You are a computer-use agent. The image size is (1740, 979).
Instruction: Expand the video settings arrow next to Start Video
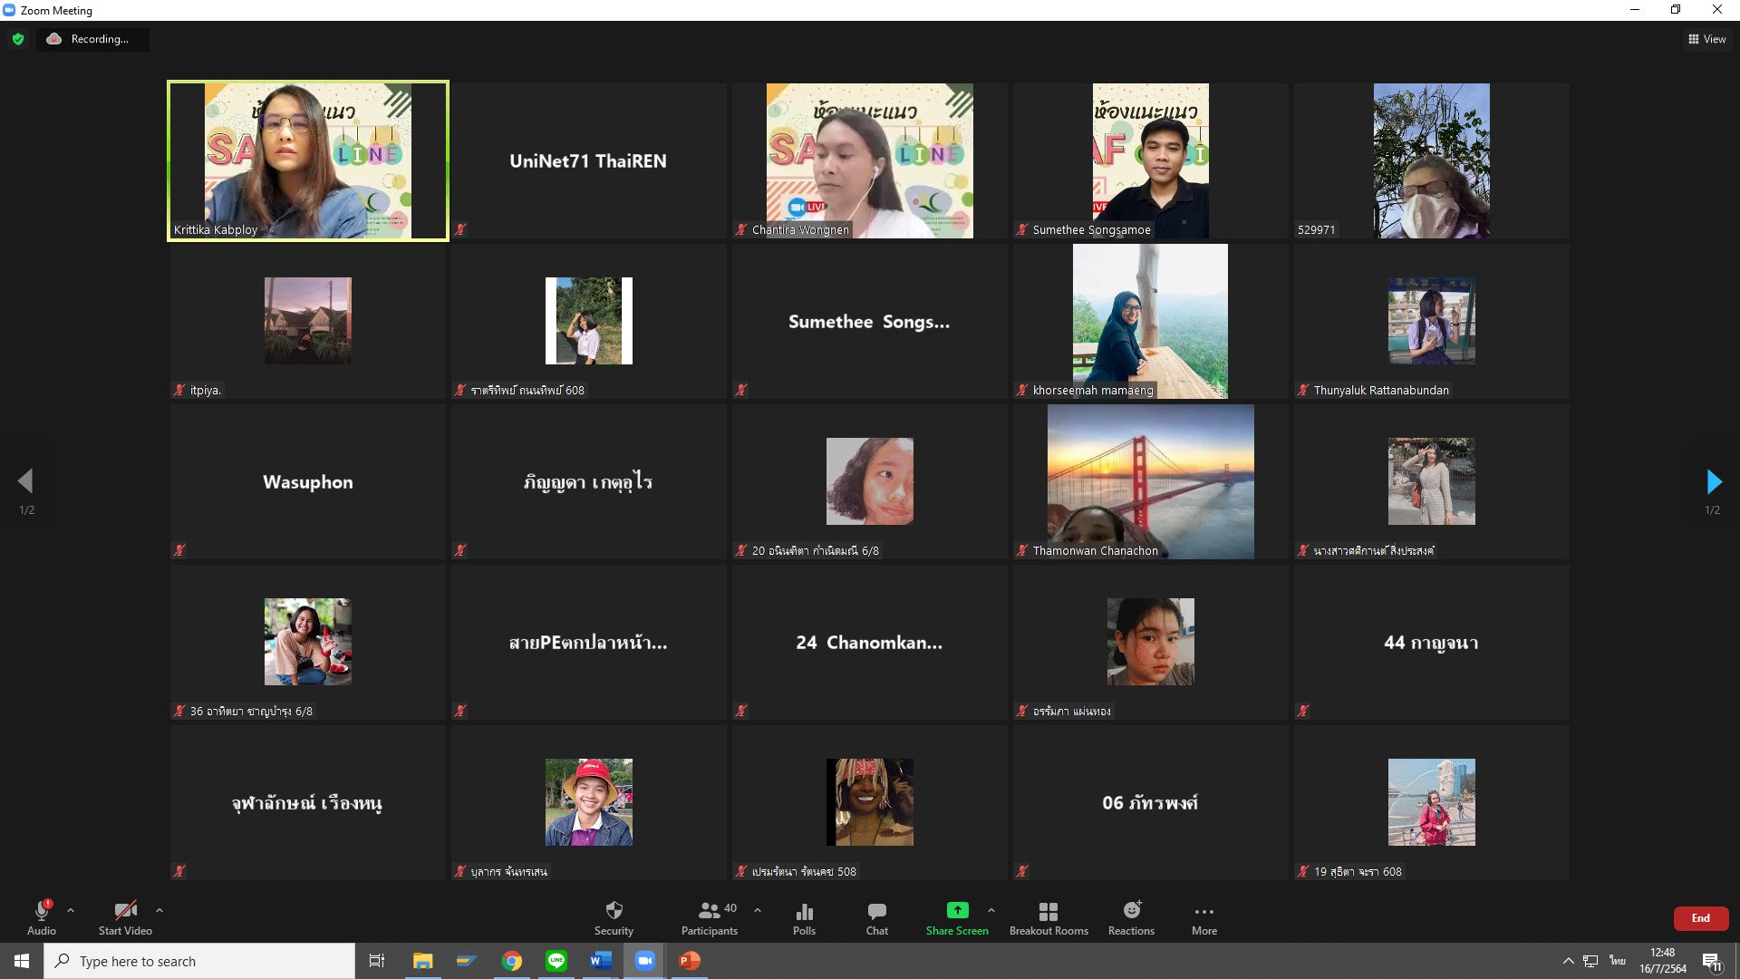pyautogui.click(x=159, y=910)
